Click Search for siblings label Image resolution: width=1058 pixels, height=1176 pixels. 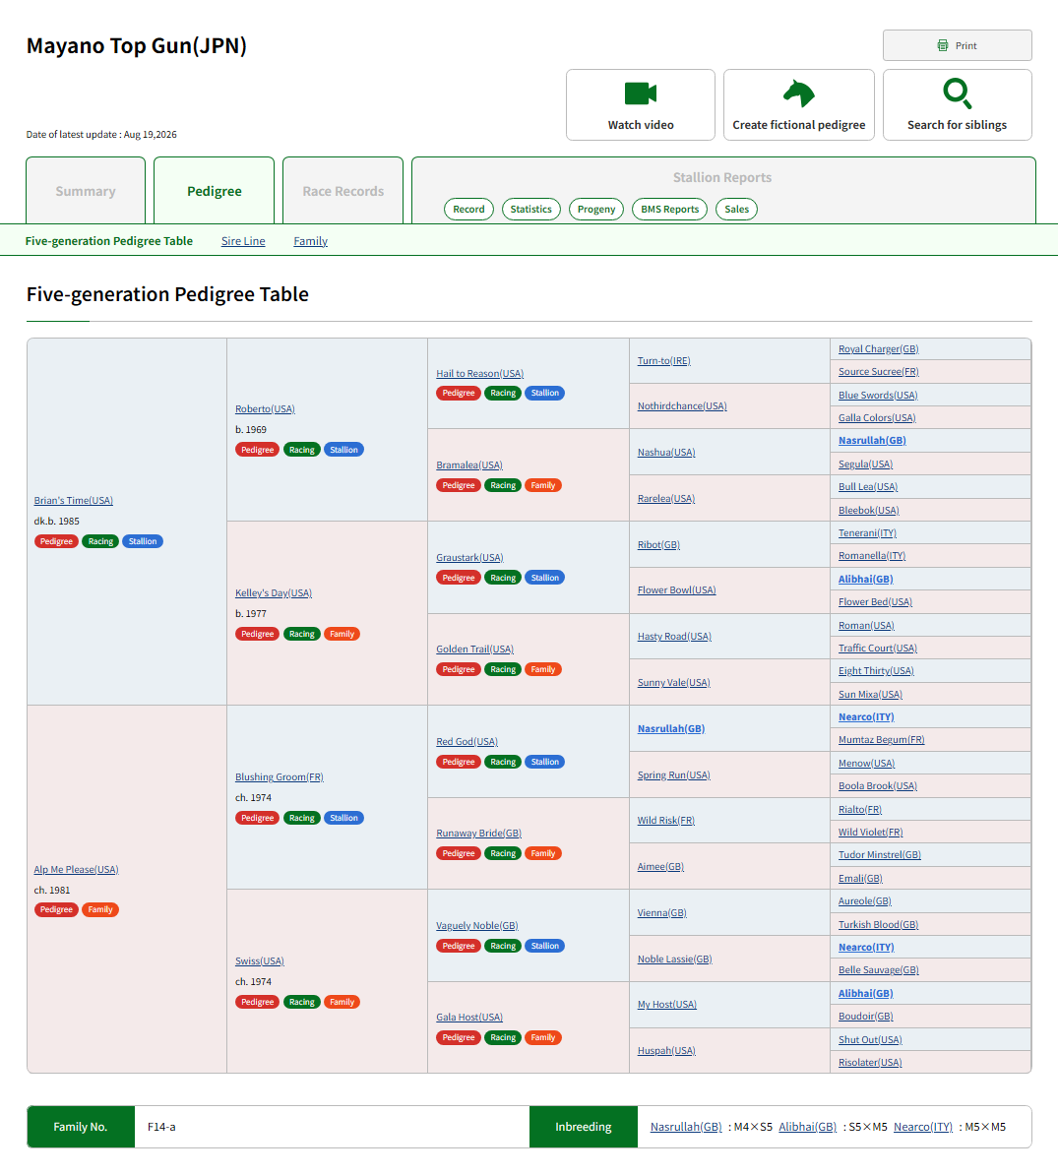point(957,125)
